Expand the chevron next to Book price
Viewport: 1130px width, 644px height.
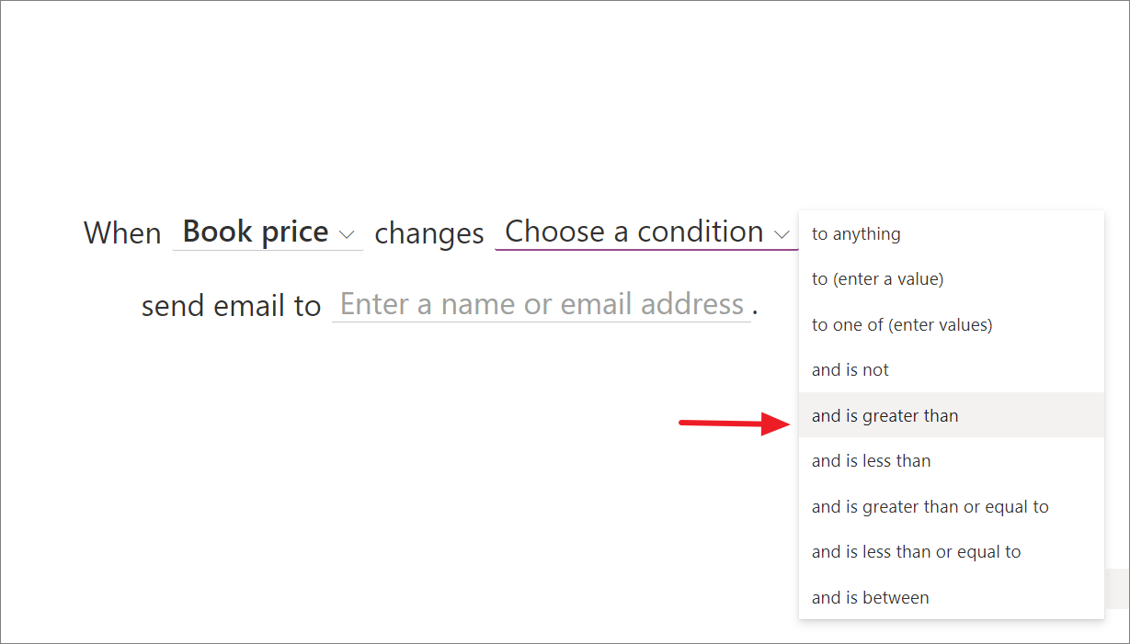pyautogui.click(x=348, y=235)
